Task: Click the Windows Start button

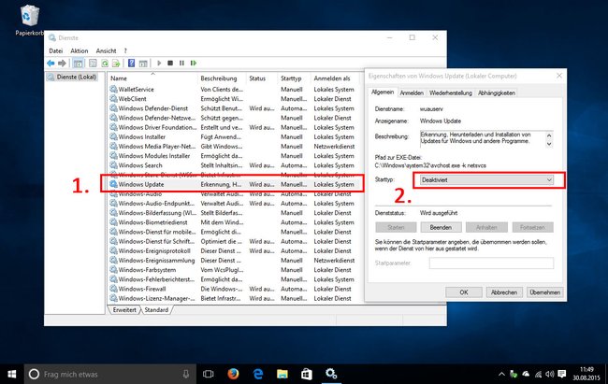Action: pos(12,374)
